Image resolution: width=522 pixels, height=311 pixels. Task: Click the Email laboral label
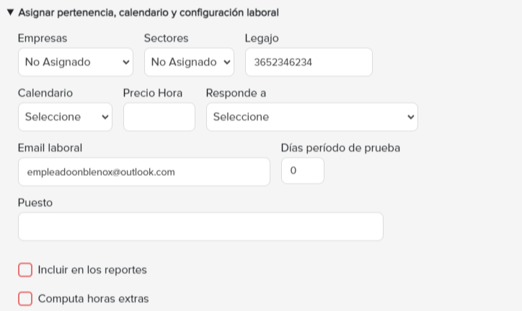point(50,148)
